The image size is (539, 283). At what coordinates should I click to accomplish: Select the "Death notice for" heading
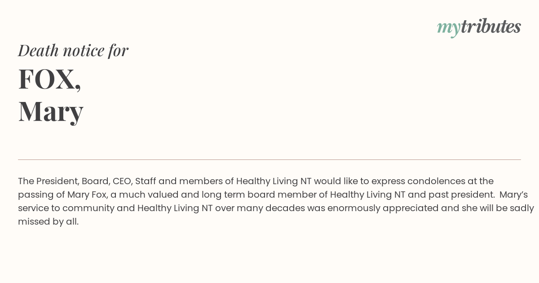pyautogui.click(x=73, y=50)
